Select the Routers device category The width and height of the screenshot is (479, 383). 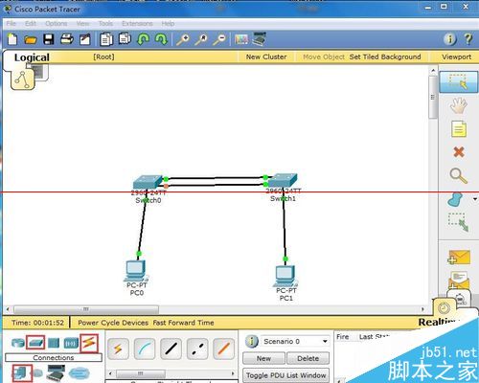click(18, 343)
